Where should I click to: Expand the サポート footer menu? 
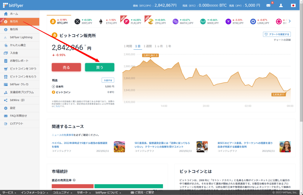(x=84, y=193)
